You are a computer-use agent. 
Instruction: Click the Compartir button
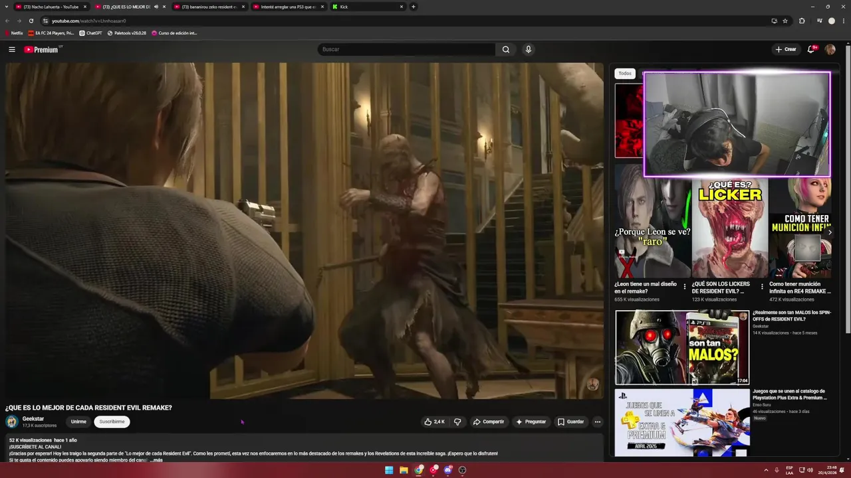point(488,422)
